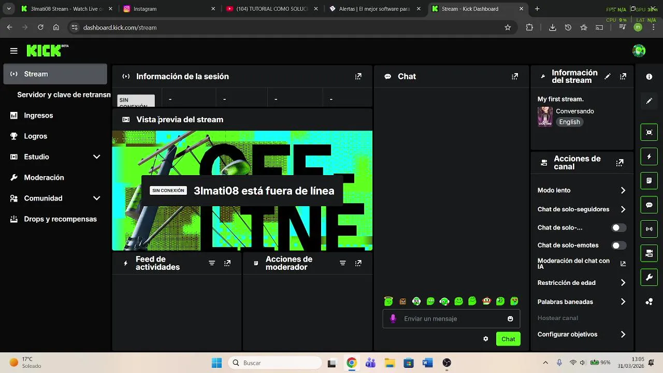Image resolution: width=663 pixels, height=373 pixels.
Task: Pop out the Acciones de canal panel
Action: pos(619,163)
